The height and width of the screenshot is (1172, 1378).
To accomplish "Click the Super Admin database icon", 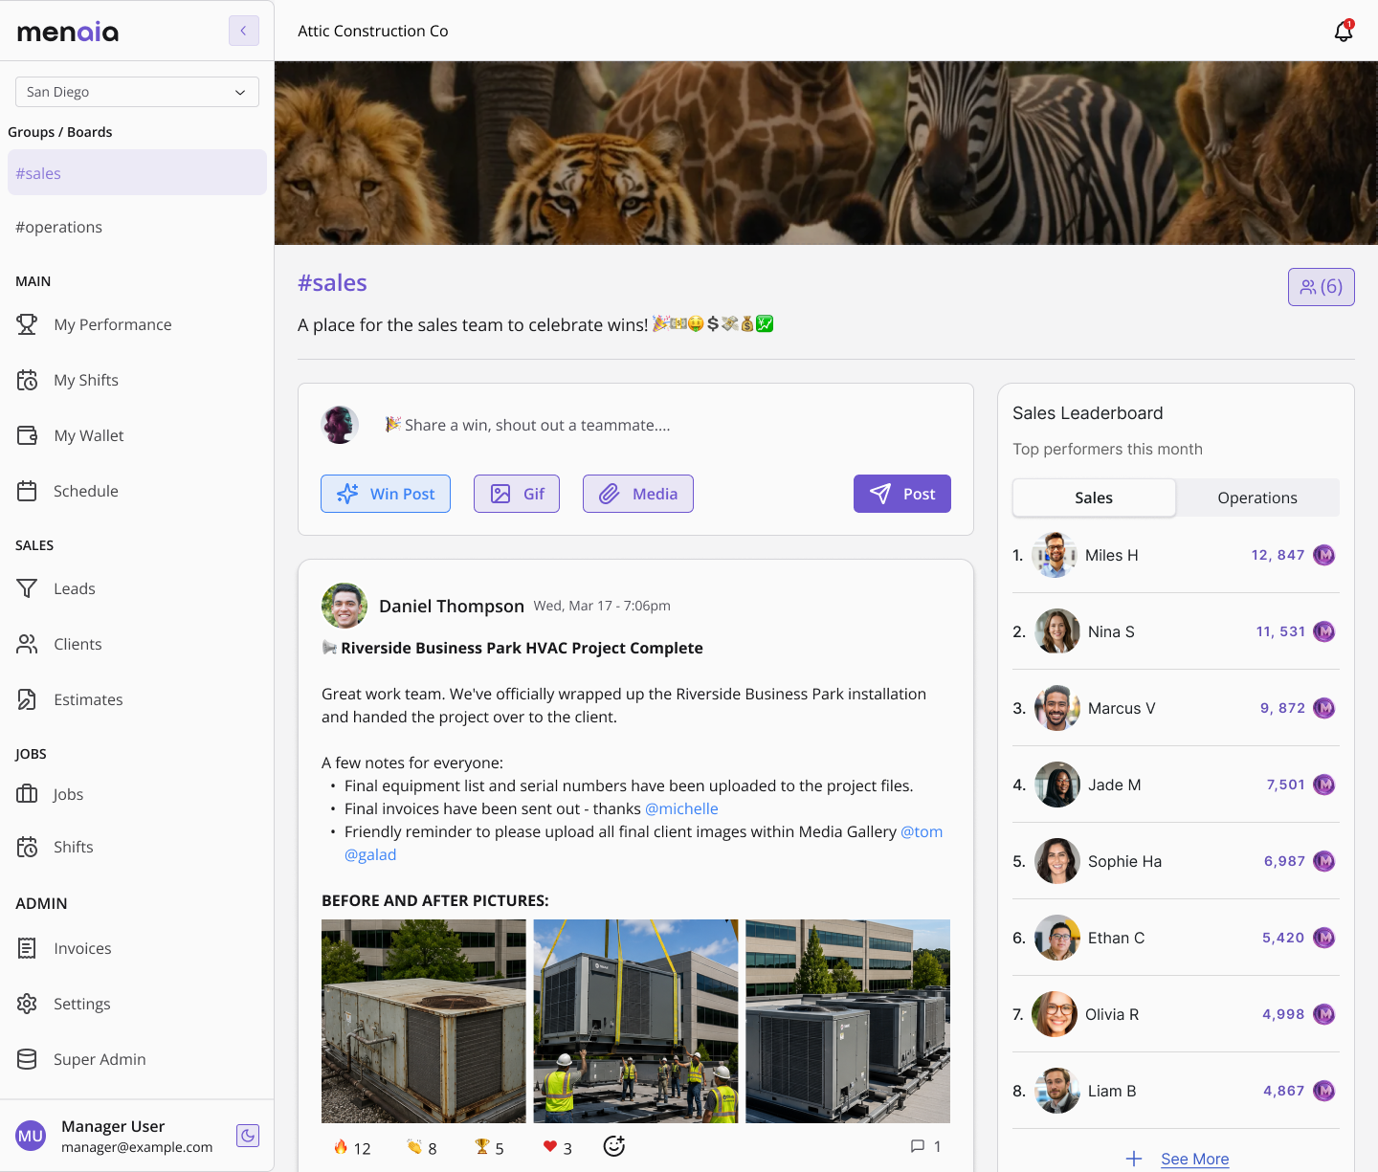I will pyautogui.click(x=27, y=1059).
